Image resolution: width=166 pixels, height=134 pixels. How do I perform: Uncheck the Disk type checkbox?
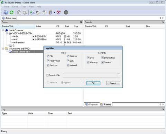click(68, 61)
